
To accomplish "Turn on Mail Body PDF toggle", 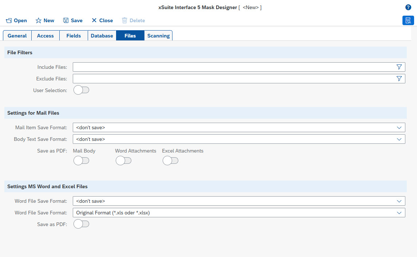I will click(x=81, y=161).
